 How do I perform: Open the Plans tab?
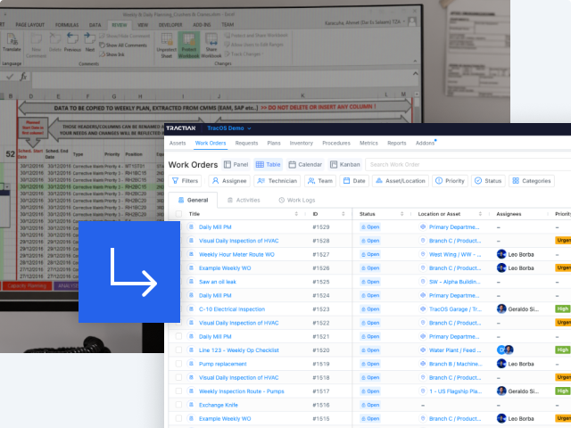pos(274,143)
